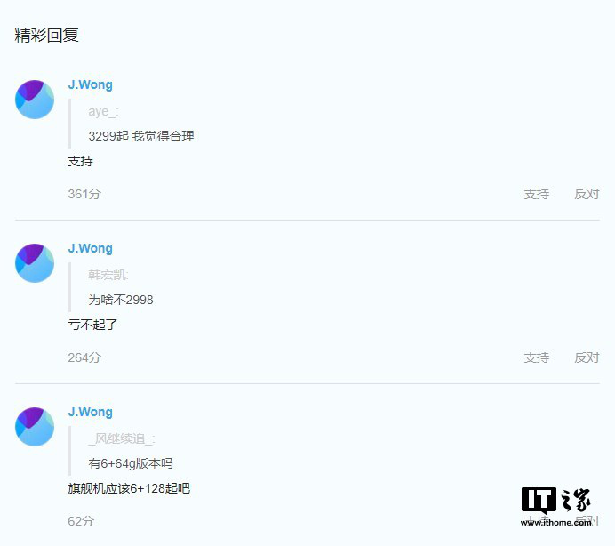
Task: Upvote the 361分 comment with 支持
Action: (x=536, y=194)
